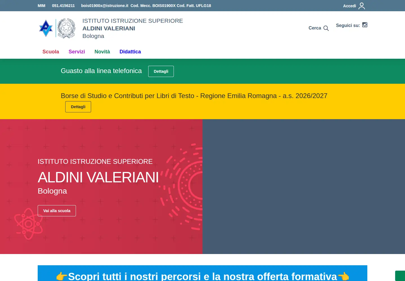
Task: Click header title ISTITUTO ISTRUZIONE SUPERIORE ALDINI VALERIANI
Action: pos(132,28)
